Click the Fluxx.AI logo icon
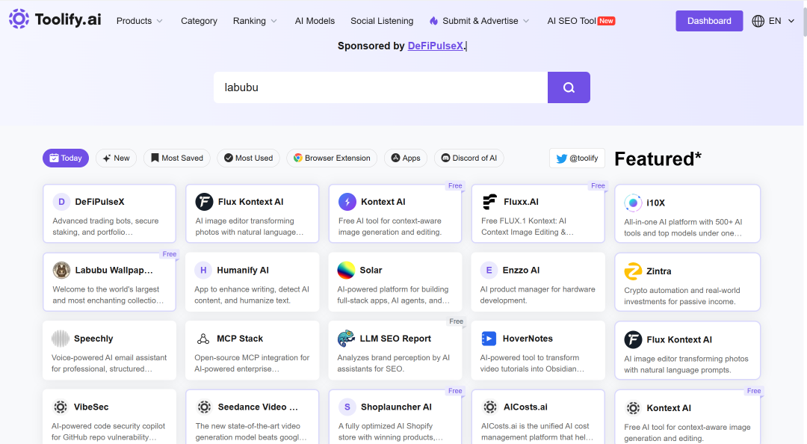807x444 pixels. (x=490, y=201)
